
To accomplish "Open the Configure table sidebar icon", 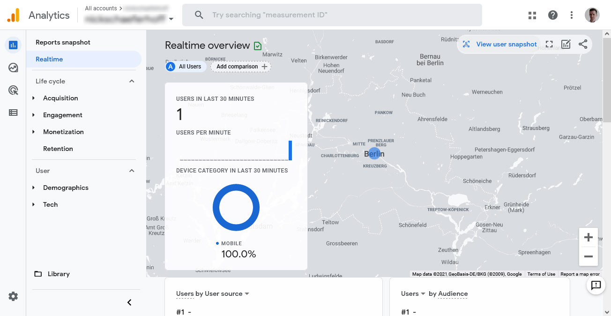I will click(x=13, y=113).
